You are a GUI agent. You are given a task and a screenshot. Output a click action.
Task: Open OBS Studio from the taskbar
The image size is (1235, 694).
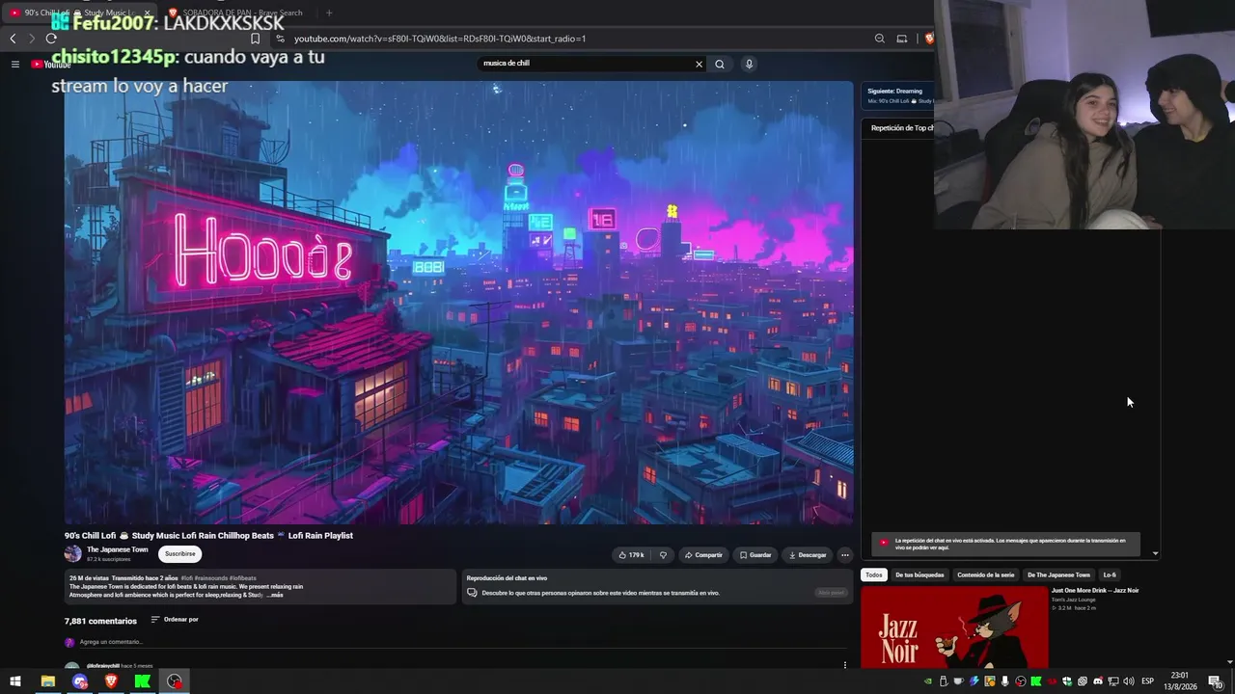pyautogui.click(x=174, y=681)
